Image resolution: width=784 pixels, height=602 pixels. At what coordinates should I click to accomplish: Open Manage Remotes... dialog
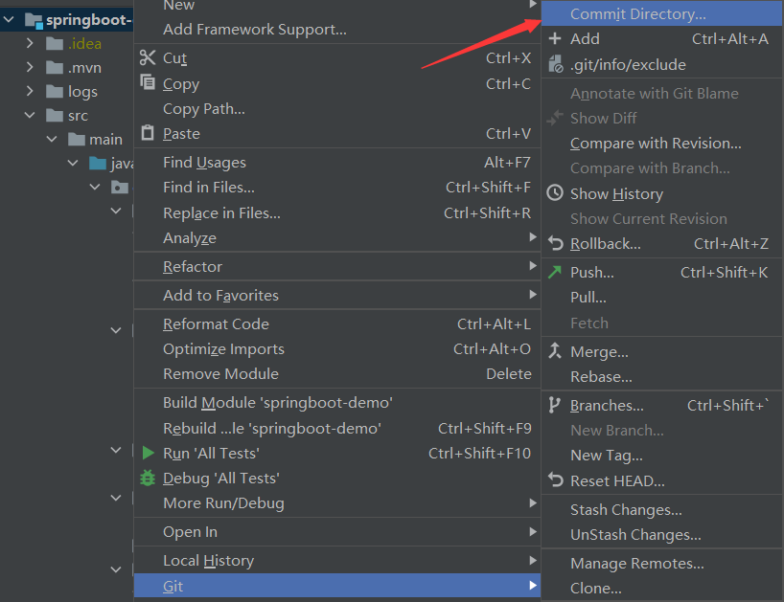pos(636,563)
